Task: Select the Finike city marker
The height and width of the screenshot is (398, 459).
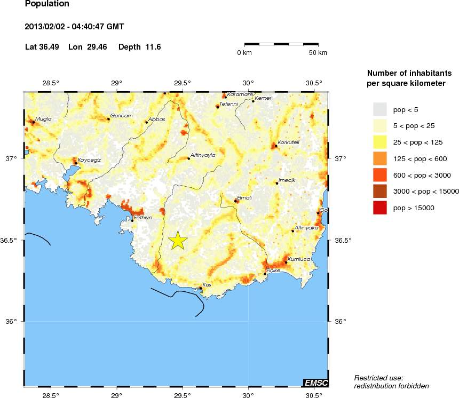Action: (x=265, y=274)
